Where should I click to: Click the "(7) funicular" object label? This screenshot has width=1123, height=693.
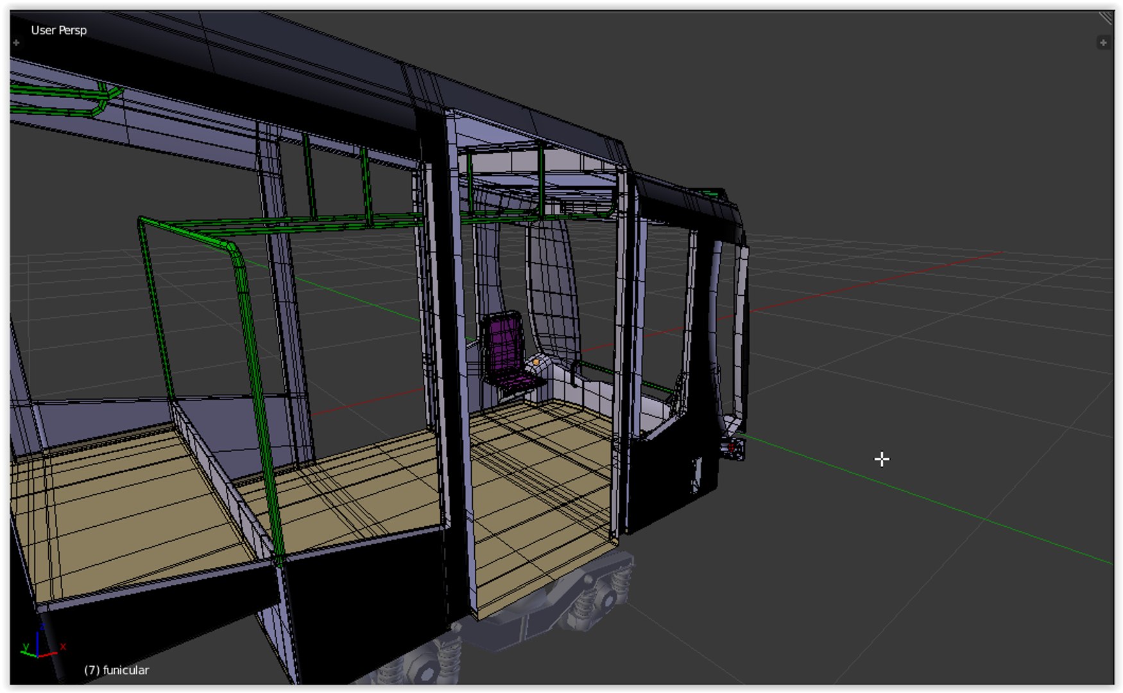tap(116, 670)
